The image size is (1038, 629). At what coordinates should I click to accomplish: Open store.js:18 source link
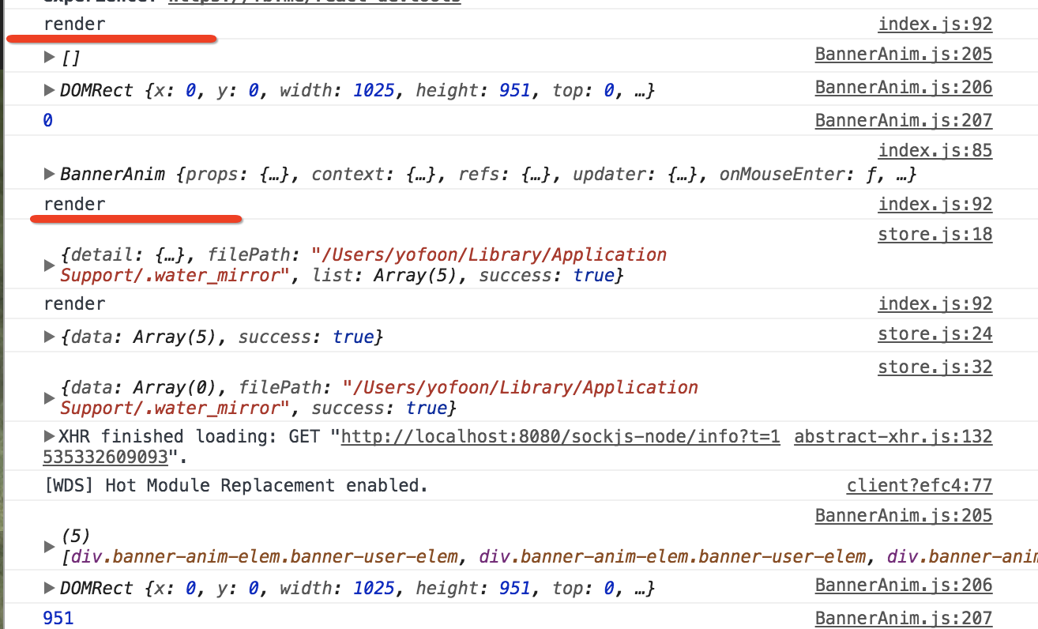click(x=935, y=234)
